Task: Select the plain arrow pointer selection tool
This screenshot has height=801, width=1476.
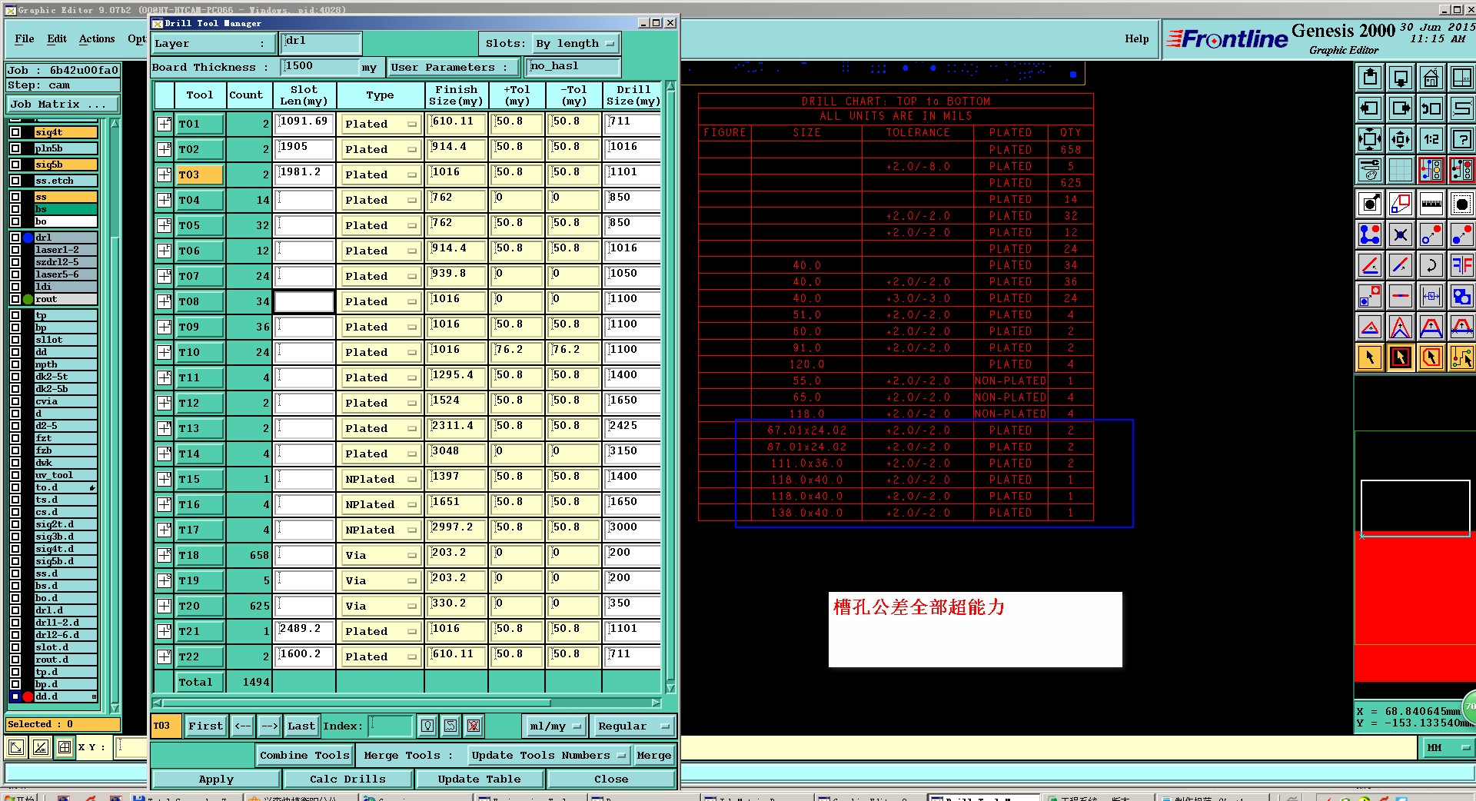Action: [x=1370, y=357]
